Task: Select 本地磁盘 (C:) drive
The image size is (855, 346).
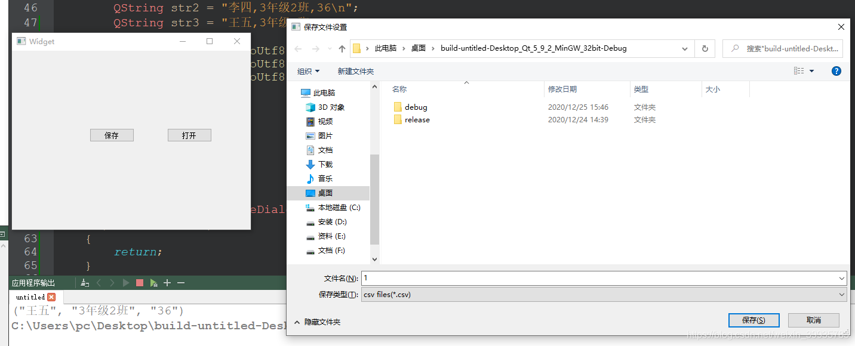Action: (333, 208)
